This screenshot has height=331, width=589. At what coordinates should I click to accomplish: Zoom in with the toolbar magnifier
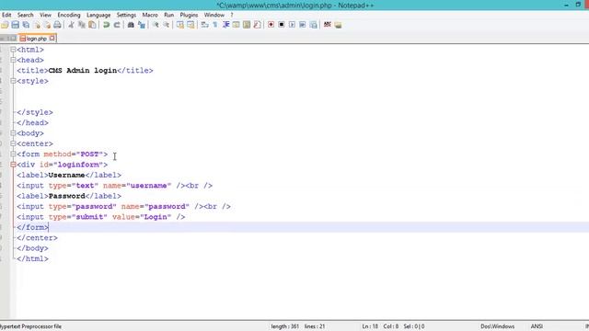156,25
